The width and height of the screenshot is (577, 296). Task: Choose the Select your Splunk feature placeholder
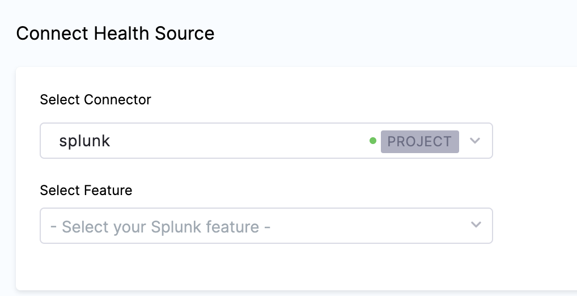click(160, 227)
